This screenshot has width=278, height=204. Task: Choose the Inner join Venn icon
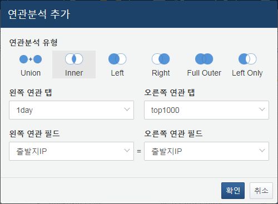[74, 59]
